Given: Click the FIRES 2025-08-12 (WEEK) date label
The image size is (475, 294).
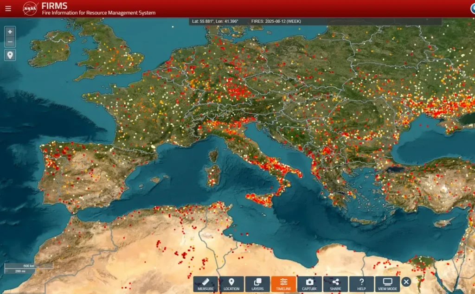Looking at the screenshot, I should (276, 21).
